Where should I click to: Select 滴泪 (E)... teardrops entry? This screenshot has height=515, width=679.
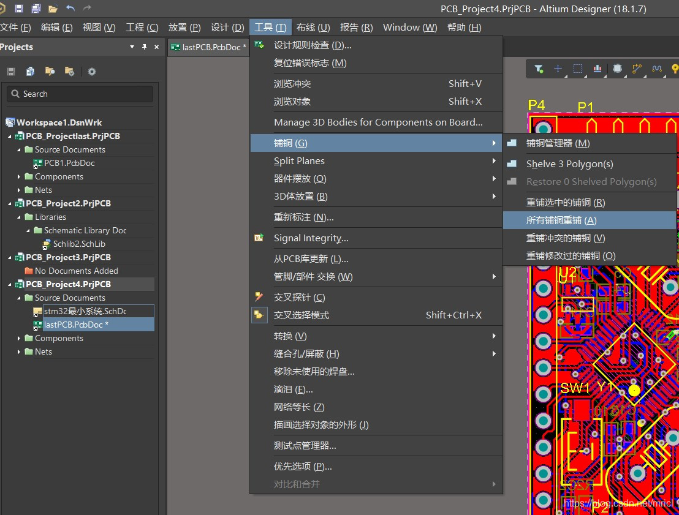(376, 389)
